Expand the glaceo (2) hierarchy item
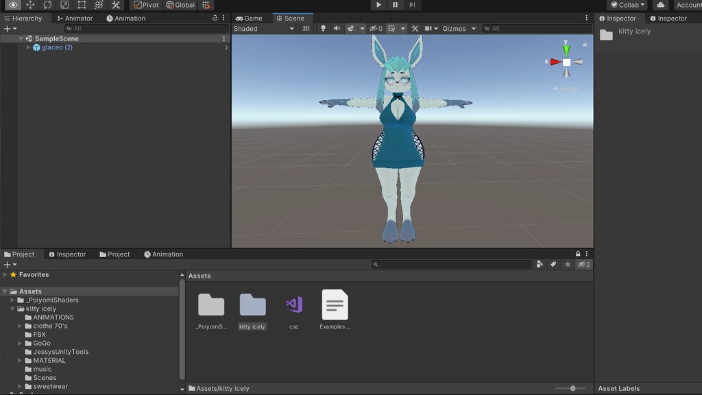The height and width of the screenshot is (395, 702). click(27, 47)
